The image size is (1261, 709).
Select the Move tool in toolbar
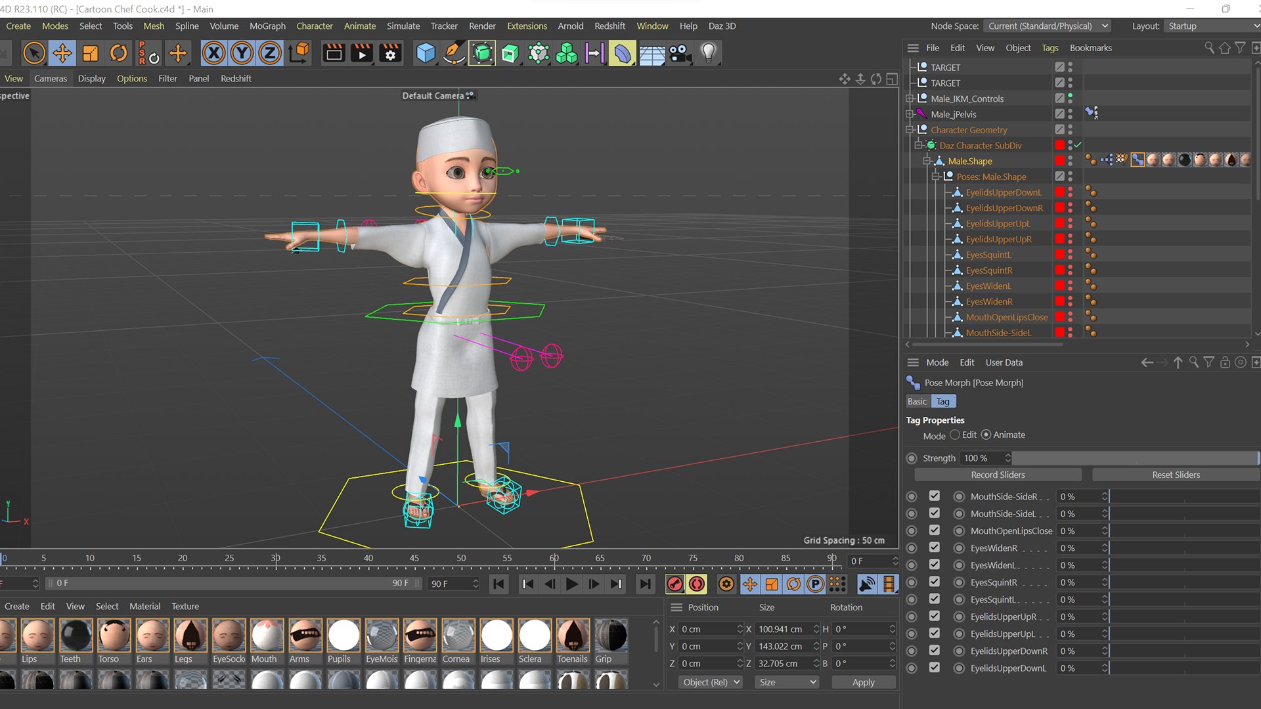click(x=62, y=53)
